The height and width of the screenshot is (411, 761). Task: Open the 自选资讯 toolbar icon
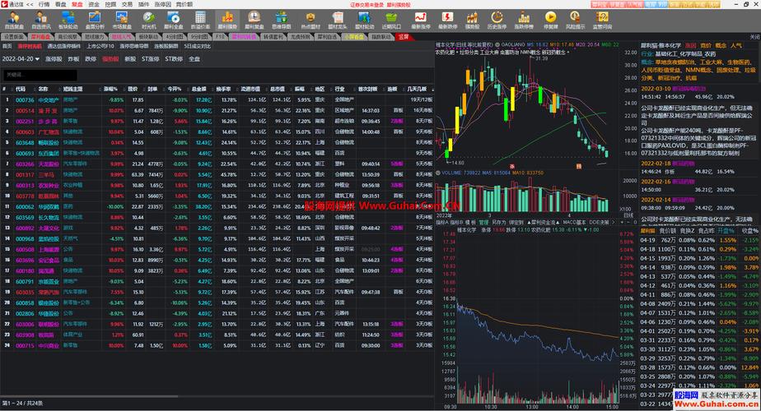[x=41, y=21]
